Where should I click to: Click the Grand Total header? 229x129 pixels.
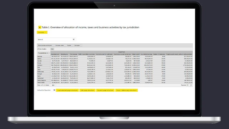[122, 52]
